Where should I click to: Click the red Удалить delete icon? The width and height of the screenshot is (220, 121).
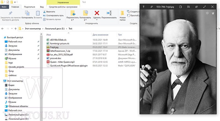click(x=97, y=13)
